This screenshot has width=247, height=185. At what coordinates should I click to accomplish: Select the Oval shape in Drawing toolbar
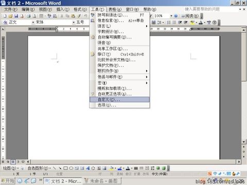click(x=71, y=168)
